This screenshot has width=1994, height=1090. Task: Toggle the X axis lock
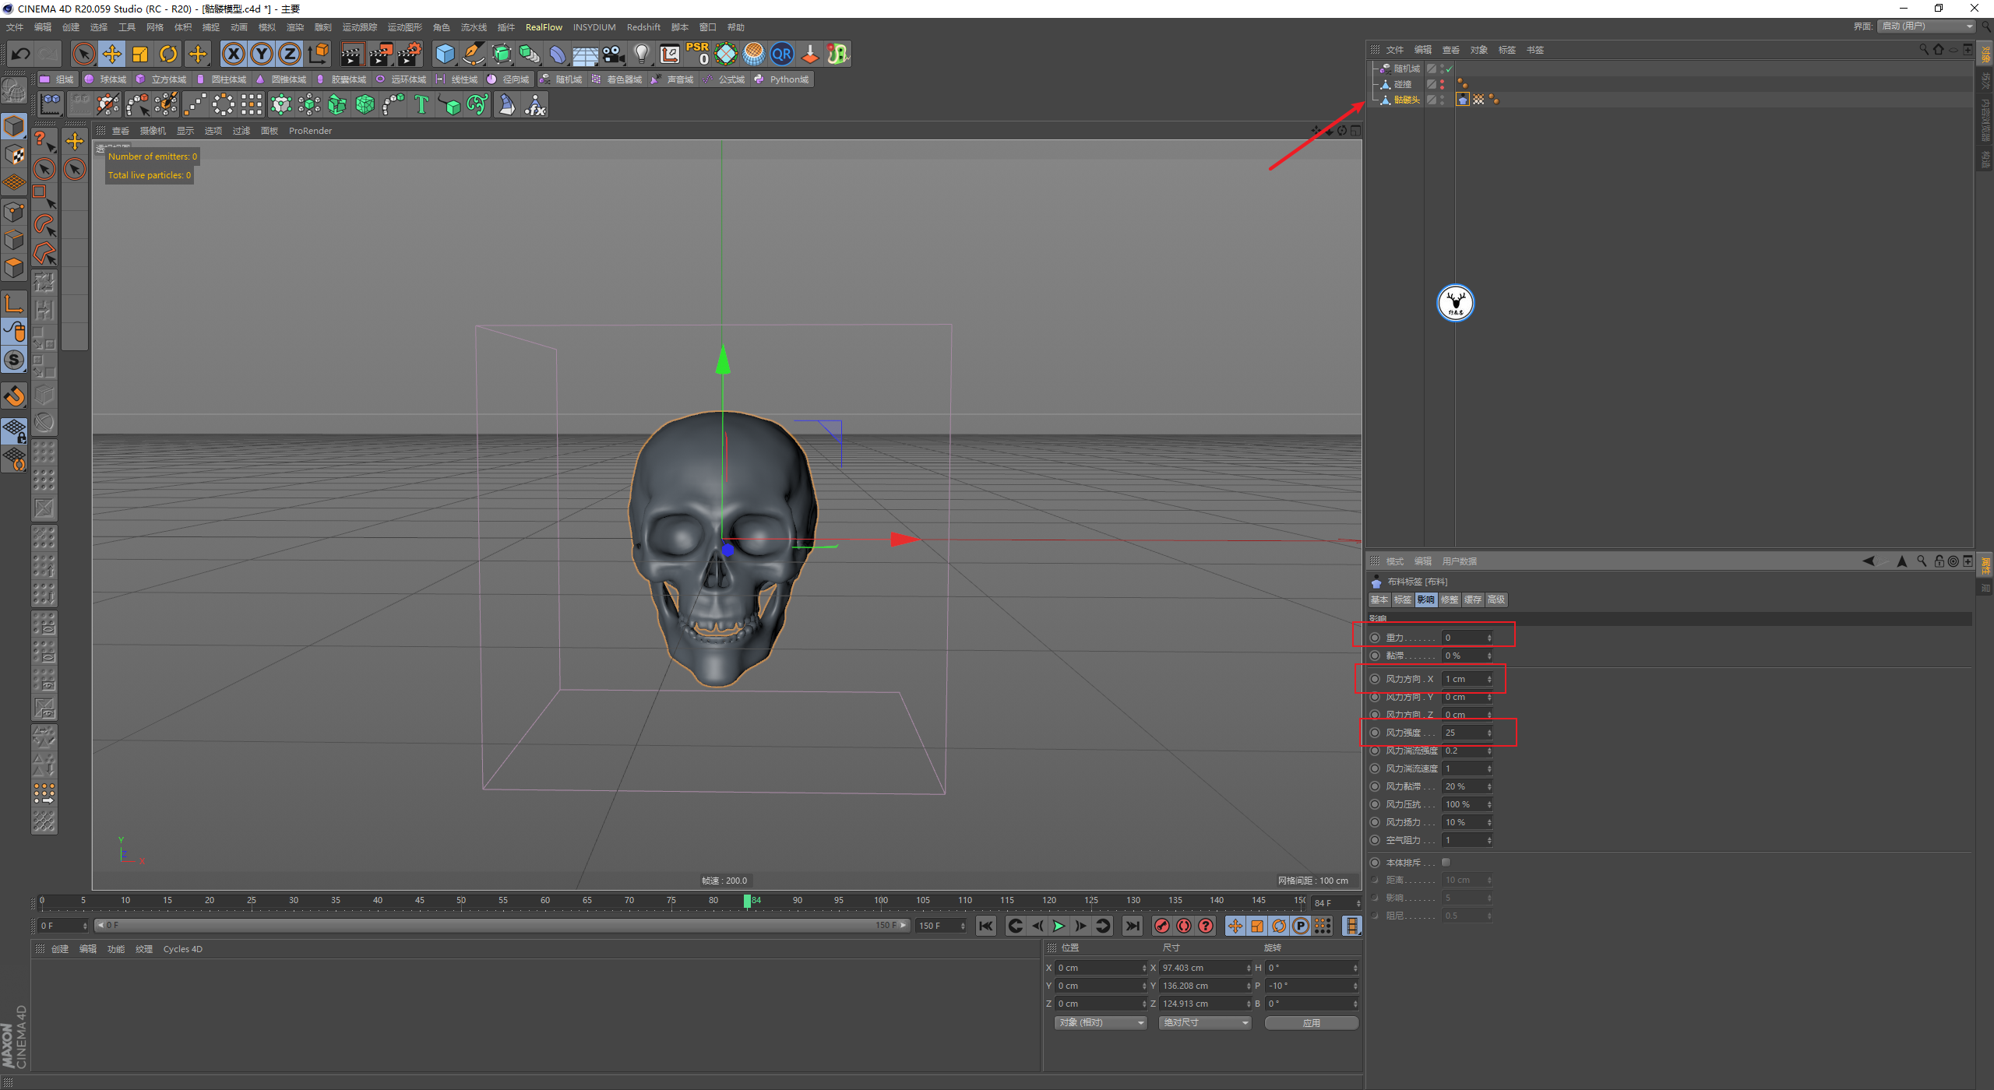[x=233, y=54]
